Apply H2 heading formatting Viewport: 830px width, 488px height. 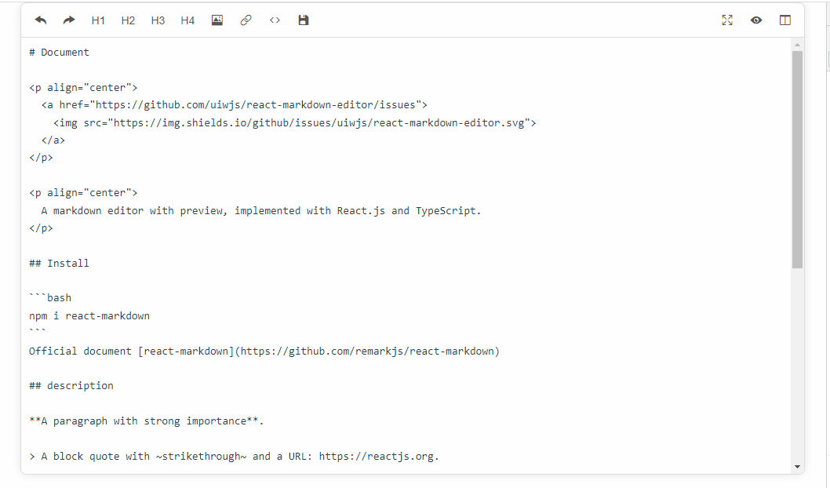tap(128, 20)
